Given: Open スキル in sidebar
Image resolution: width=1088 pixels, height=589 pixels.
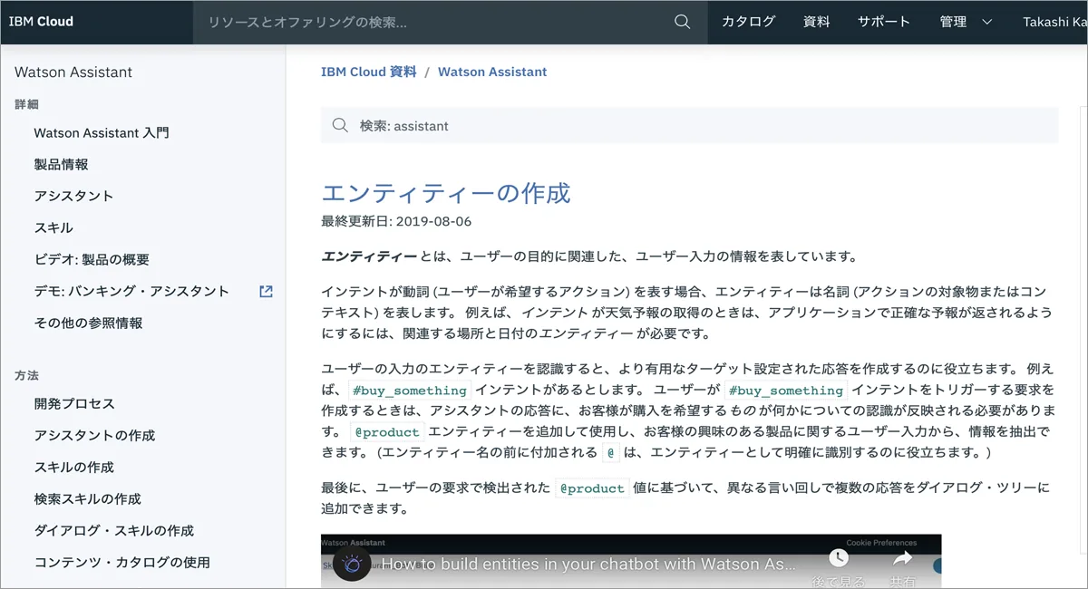Looking at the screenshot, I should (53, 227).
